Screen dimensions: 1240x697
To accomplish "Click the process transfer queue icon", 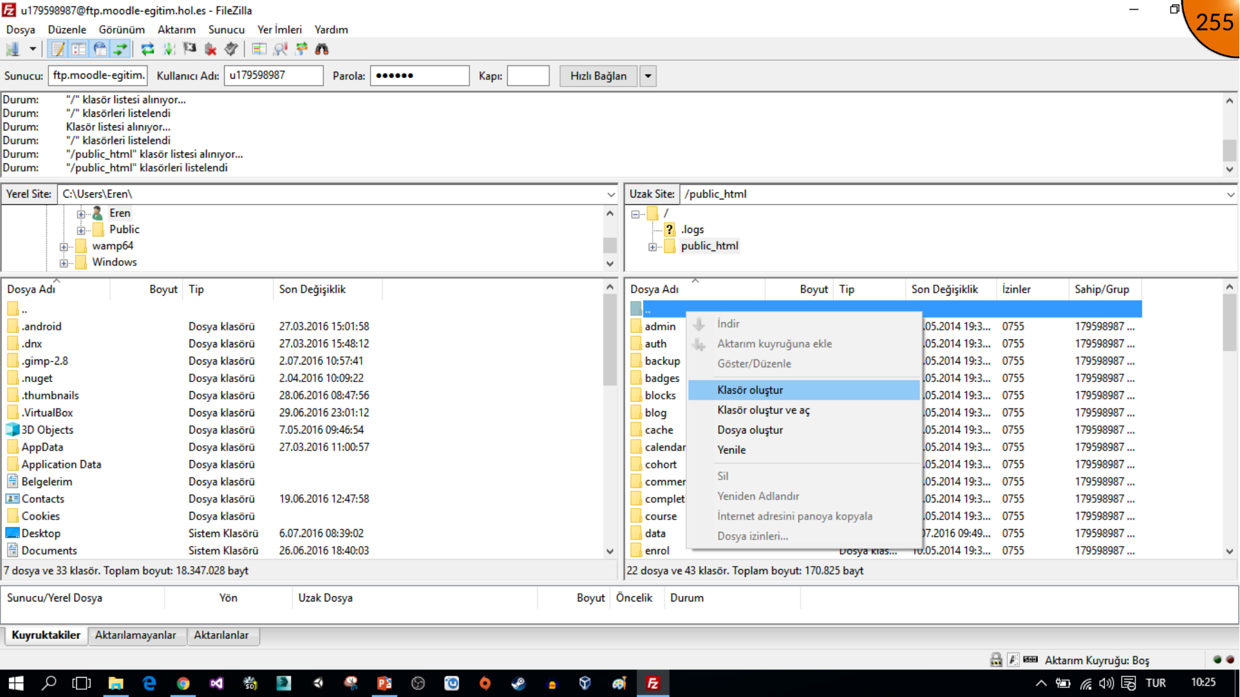I will (169, 49).
